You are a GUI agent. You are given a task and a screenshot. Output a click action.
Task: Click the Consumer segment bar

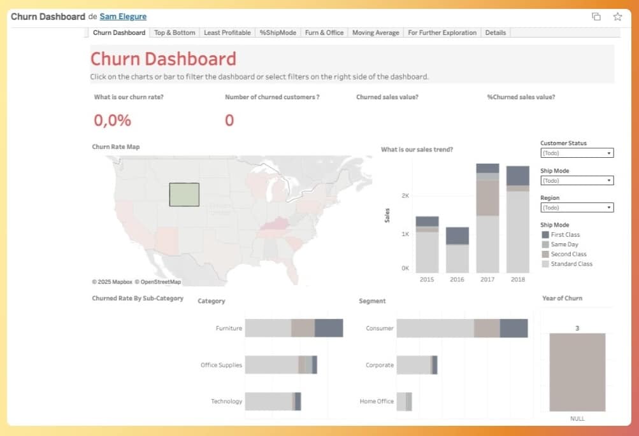(x=461, y=328)
